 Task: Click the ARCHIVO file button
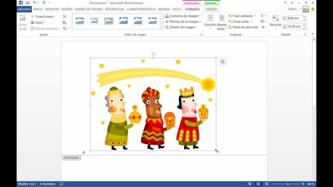[24, 9]
